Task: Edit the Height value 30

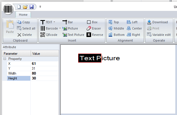Action: pyautogui.click(x=44, y=78)
